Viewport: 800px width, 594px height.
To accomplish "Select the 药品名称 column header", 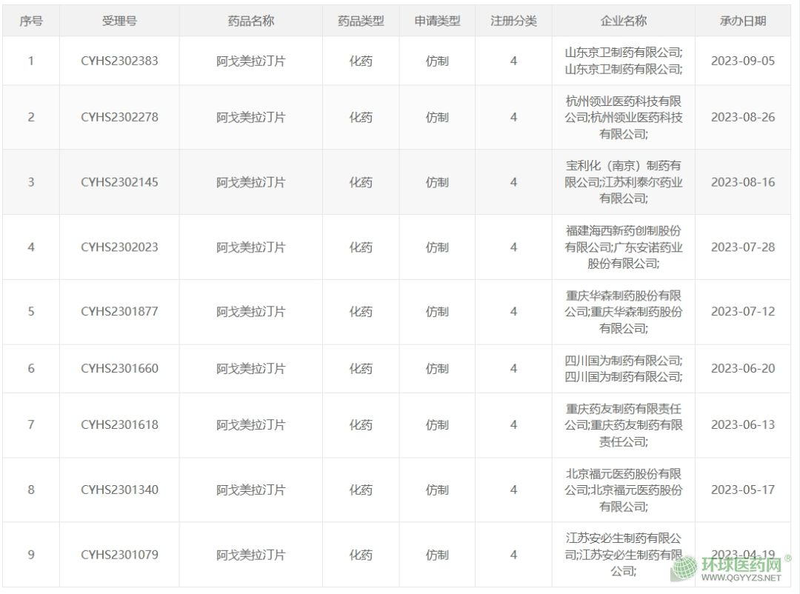I will click(x=250, y=21).
